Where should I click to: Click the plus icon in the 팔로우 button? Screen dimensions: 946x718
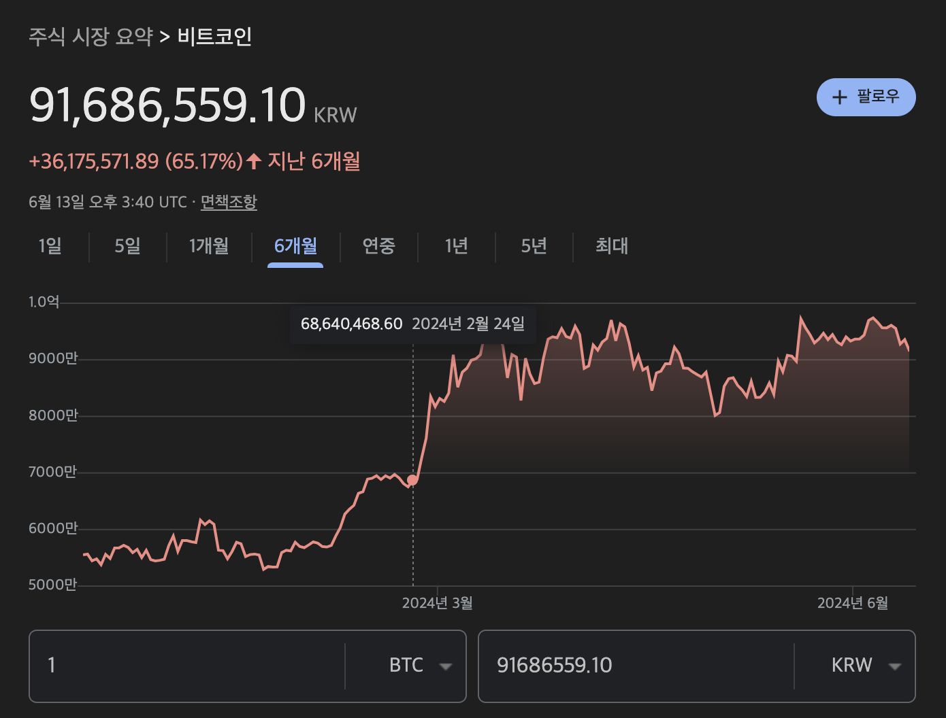[840, 97]
